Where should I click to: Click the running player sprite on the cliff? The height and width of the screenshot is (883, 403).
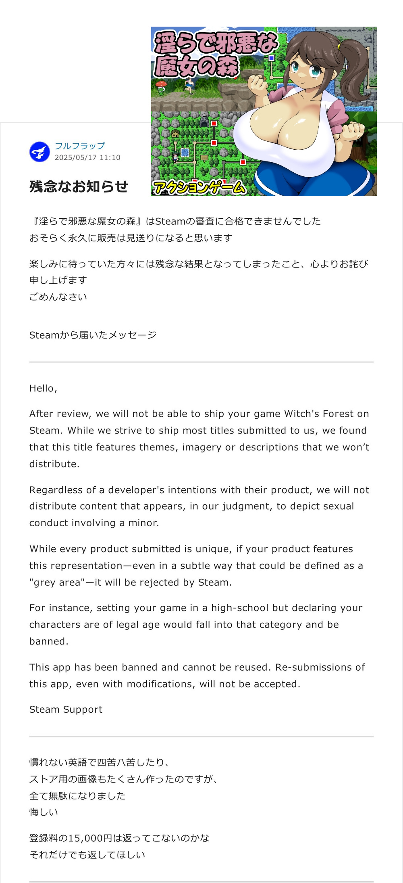(189, 85)
